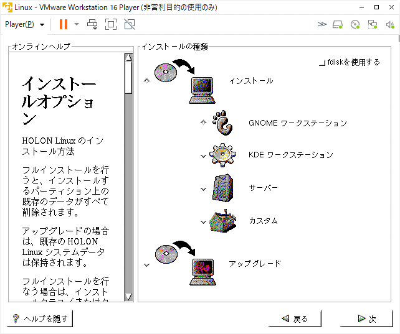Select the アップグレード radio button

click(x=146, y=265)
